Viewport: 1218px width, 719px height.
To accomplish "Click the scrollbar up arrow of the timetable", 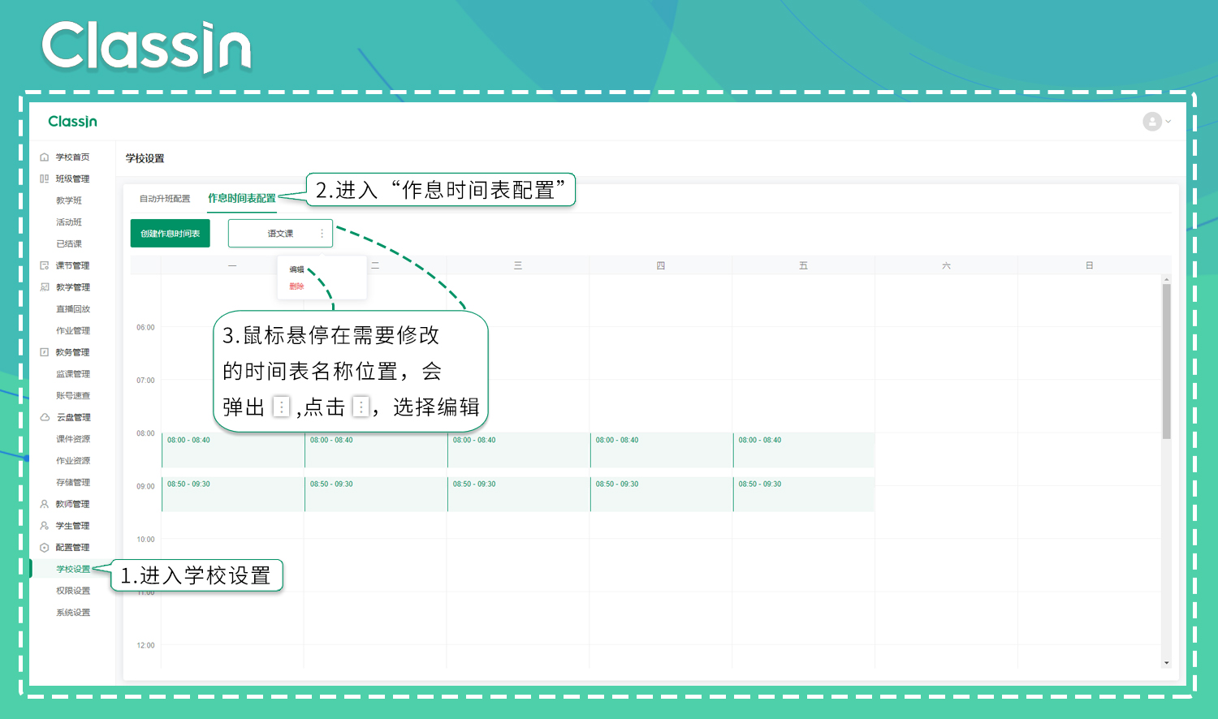I will [1166, 279].
